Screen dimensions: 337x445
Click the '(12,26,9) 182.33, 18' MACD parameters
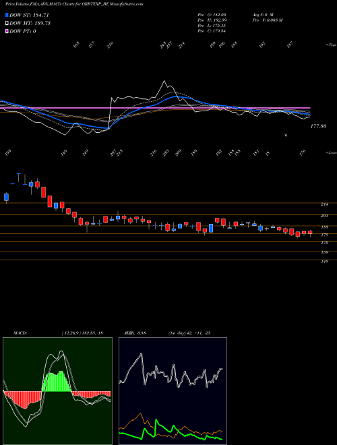click(82, 333)
